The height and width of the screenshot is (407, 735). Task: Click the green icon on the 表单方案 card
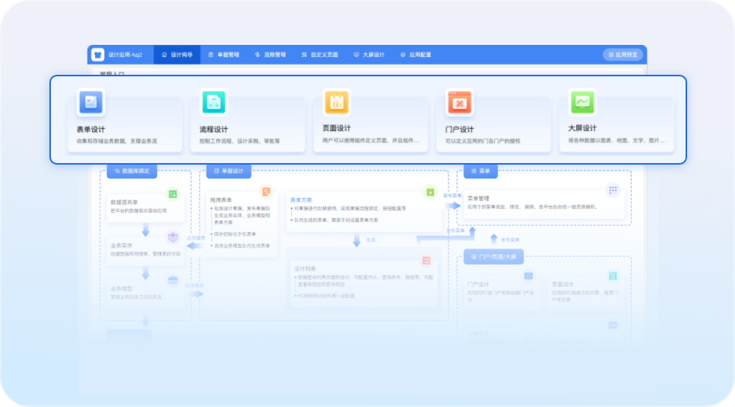[430, 192]
